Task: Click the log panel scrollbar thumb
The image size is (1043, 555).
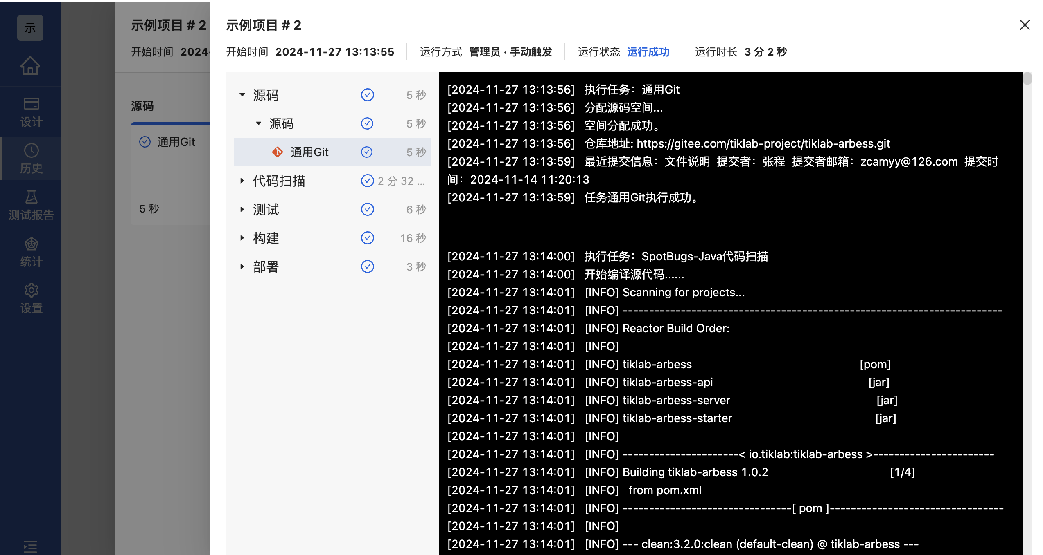Action: click(1027, 78)
